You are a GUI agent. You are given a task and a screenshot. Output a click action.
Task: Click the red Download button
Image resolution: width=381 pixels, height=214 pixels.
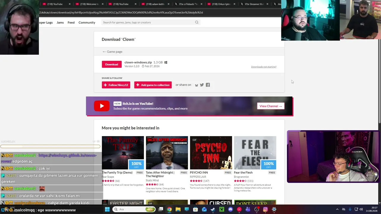pyautogui.click(x=112, y=64)
